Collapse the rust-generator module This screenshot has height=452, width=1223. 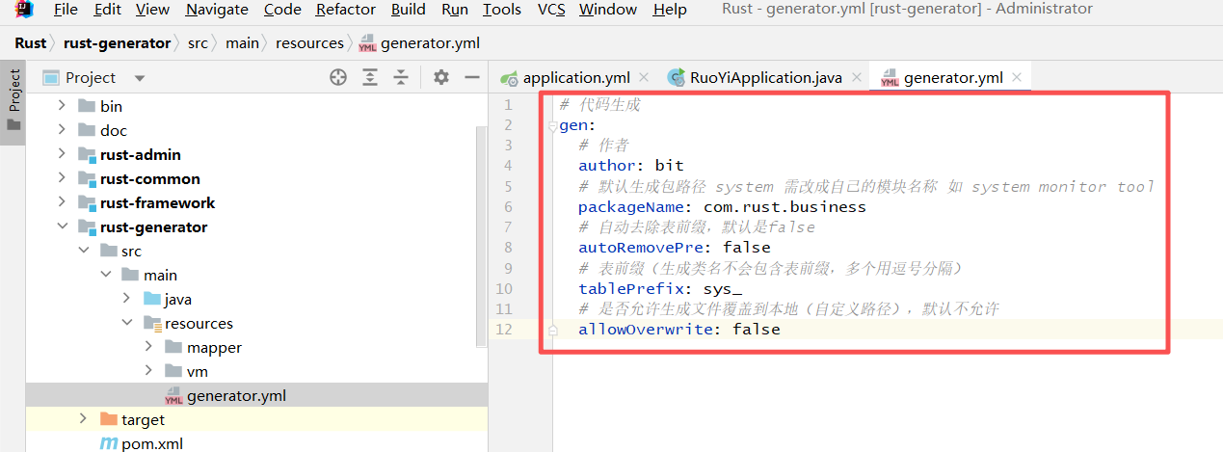click(63, 227)
